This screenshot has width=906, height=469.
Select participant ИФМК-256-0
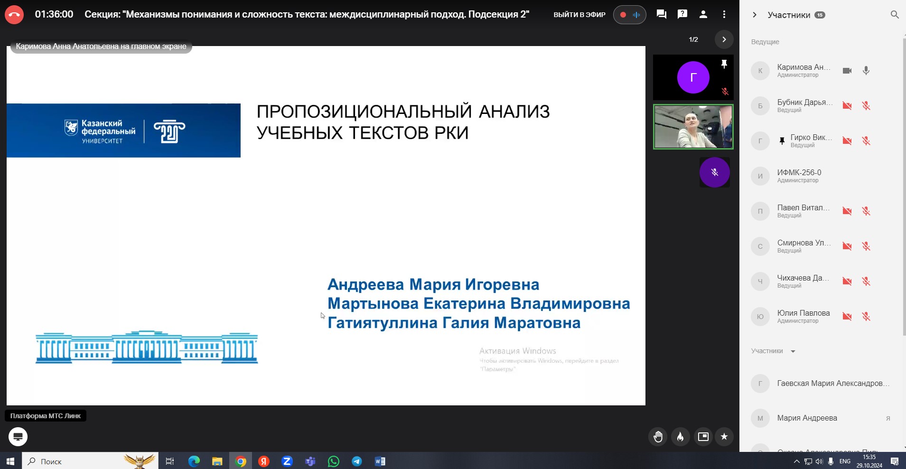(821, 176)
